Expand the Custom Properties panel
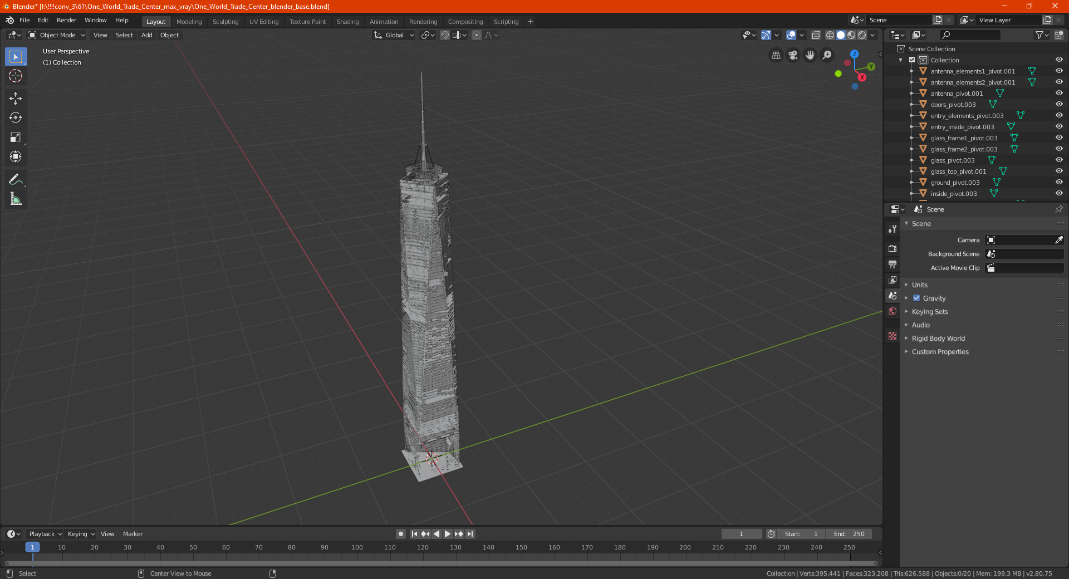 pos(940,351)
